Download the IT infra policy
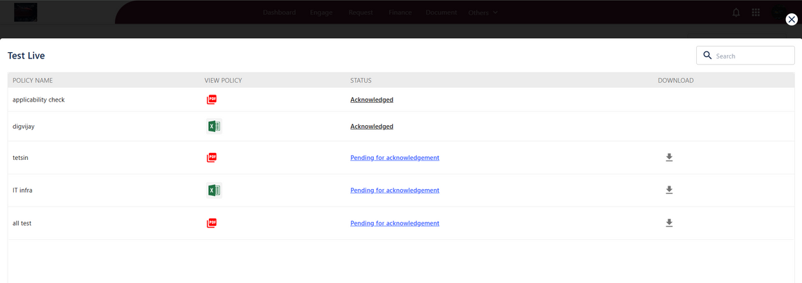Screen dimensions: 802x283 [x=669, y=191]
